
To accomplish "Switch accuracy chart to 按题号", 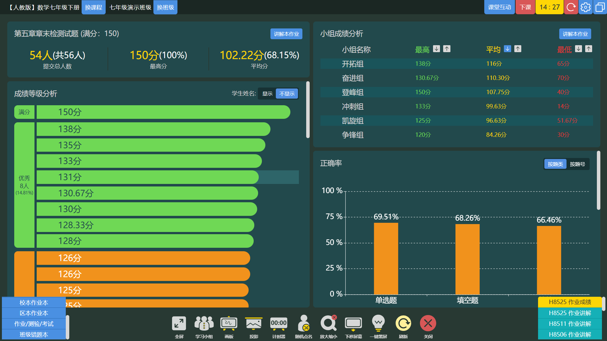I will point(577,164).
